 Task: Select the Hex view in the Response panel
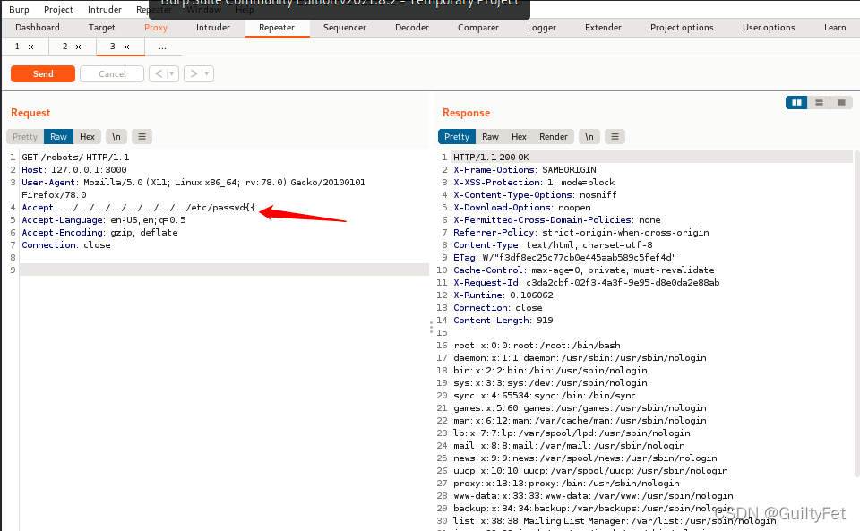519,136
